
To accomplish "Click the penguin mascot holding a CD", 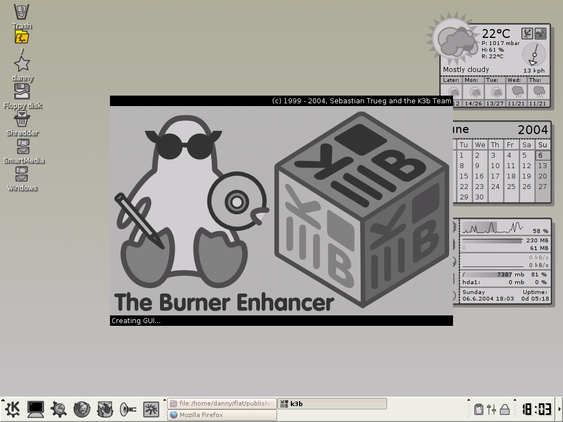I will (x=191, y=201).
